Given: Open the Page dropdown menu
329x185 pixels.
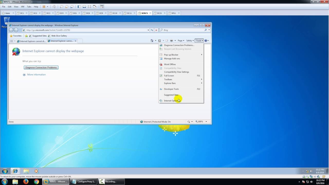Looking at the screenshot, I should pos(181,41).
